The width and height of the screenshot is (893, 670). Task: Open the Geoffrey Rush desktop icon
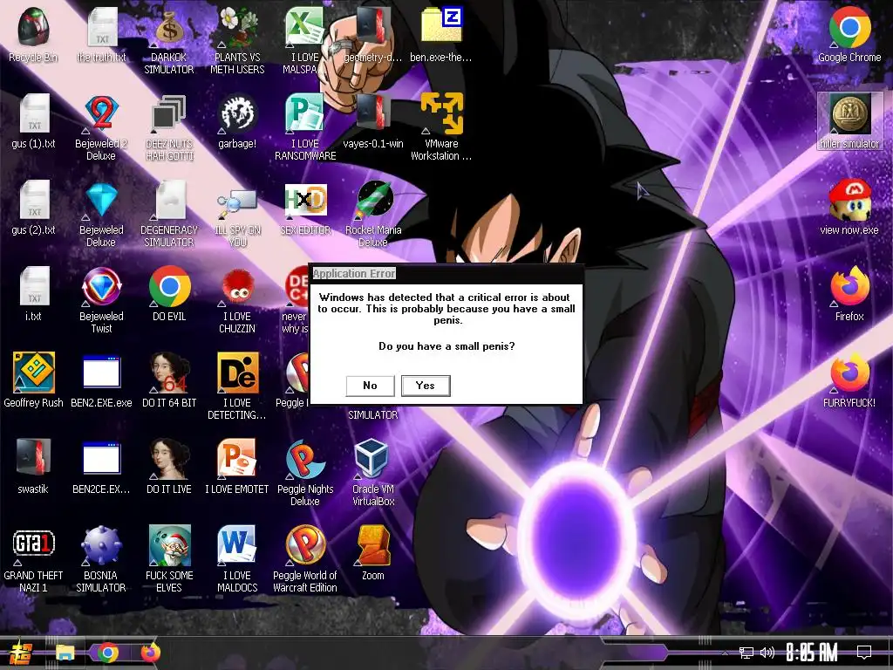33,380
